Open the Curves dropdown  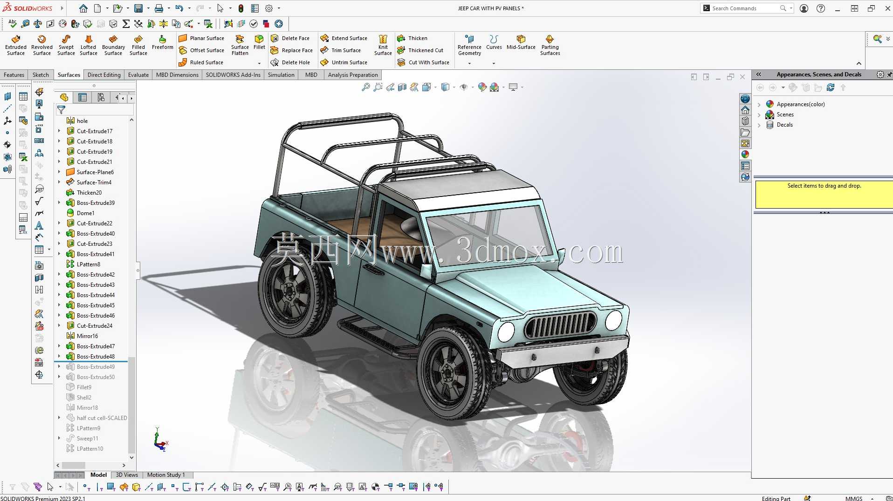pos(494,63)
